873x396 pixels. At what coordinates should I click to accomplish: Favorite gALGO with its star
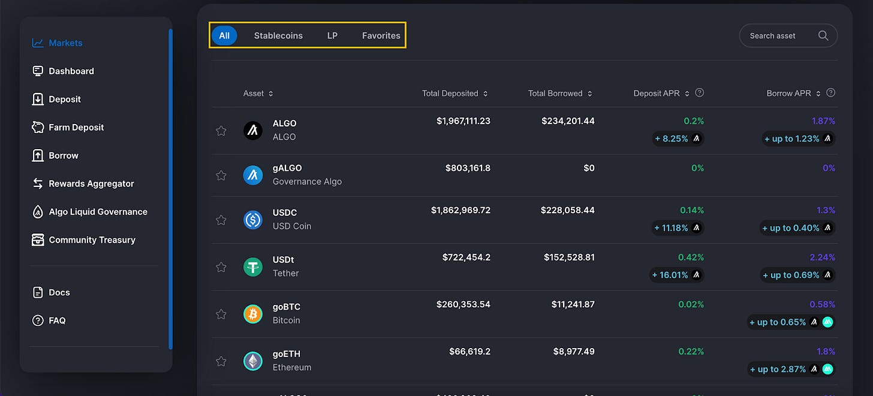click(x=221, y=176)
